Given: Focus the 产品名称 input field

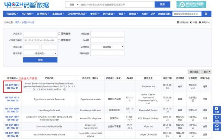Looking at the screenshot, I should pyautogui.click(x=40, y=34).
